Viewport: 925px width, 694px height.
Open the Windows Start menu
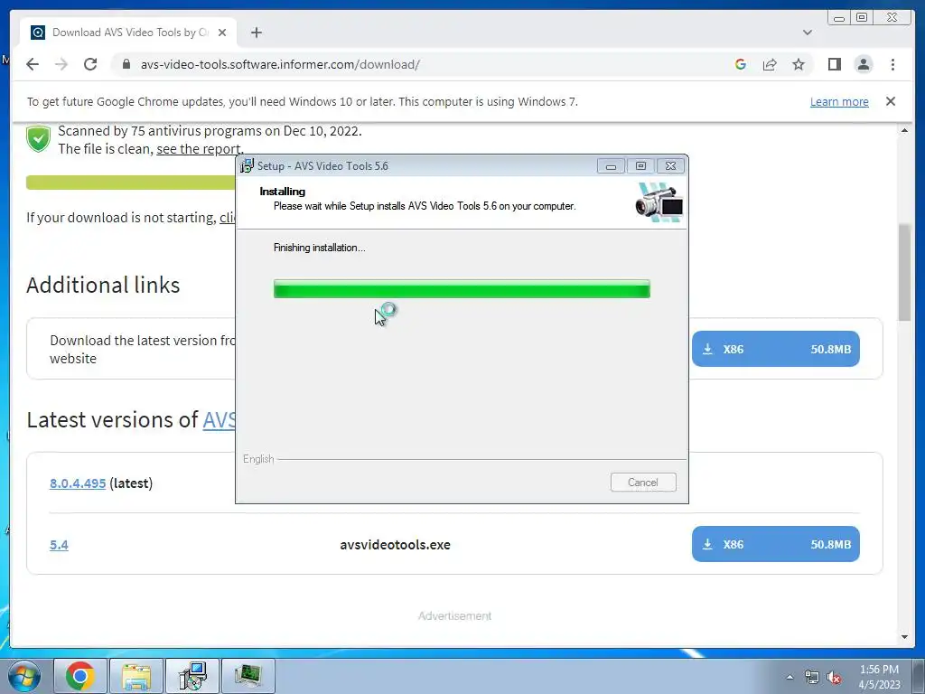point(23,676)
